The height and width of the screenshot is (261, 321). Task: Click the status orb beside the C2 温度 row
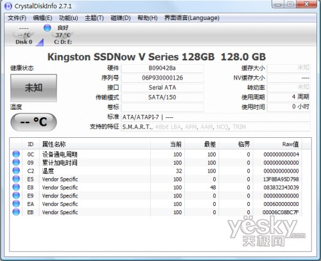pyautogui.click(x=16, y=171)
